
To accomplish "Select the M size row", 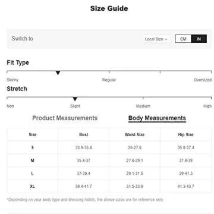I will coord(109,160).
